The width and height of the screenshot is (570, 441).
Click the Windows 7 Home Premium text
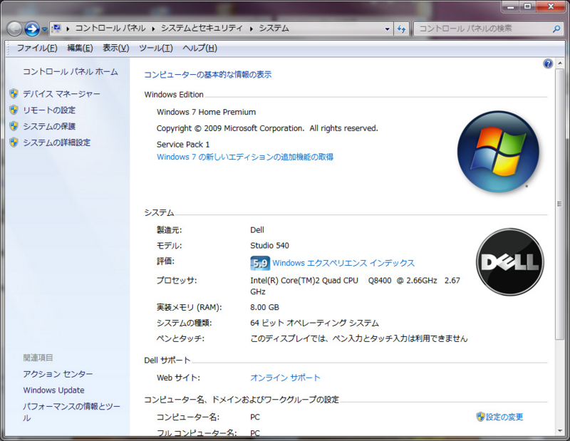(206, 112)
